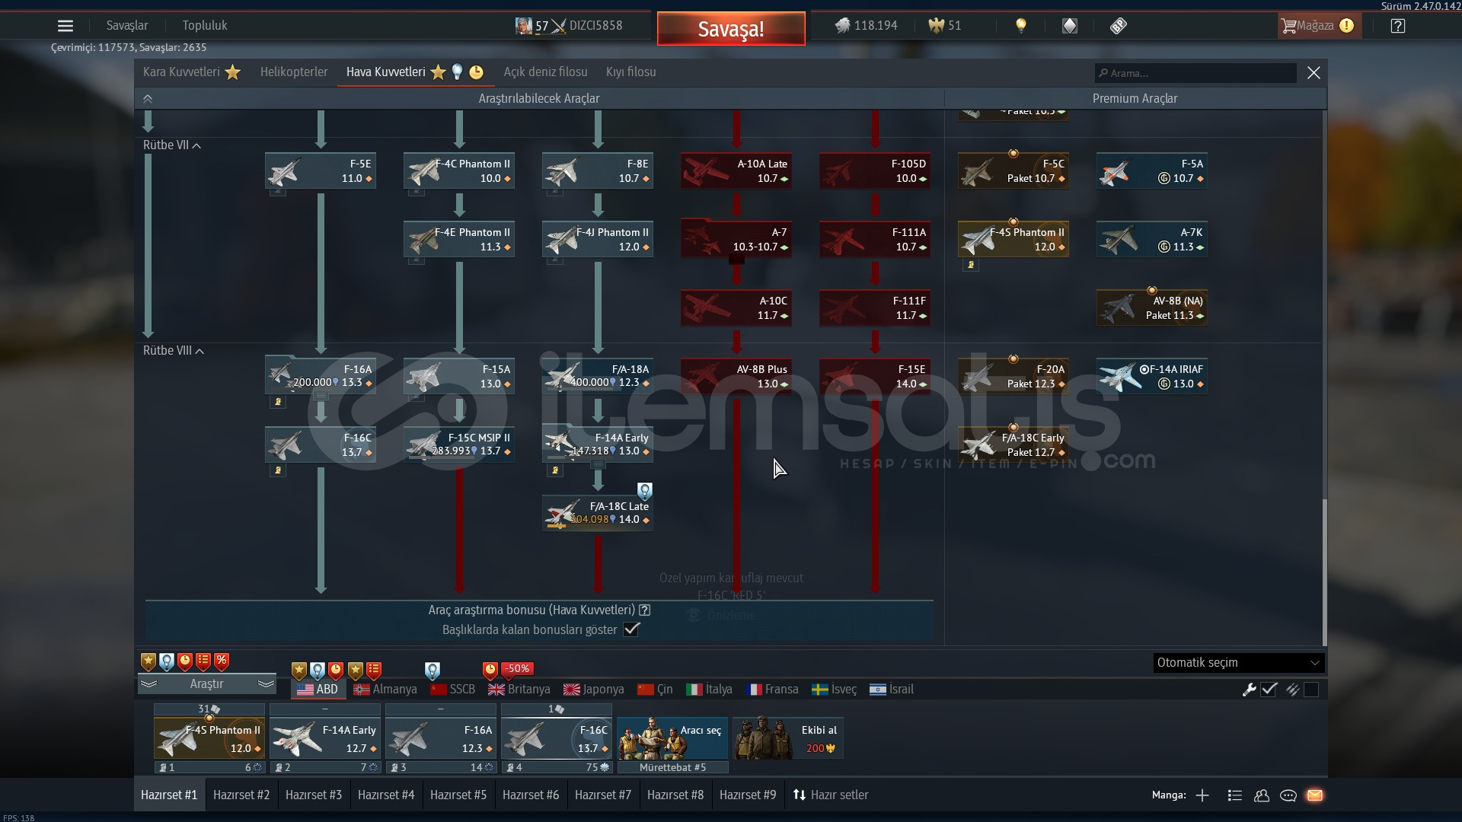This screenshot has height=822, width=1462.
Task: Click the gold star booster badge above Araştır
Action: [148, 661]
